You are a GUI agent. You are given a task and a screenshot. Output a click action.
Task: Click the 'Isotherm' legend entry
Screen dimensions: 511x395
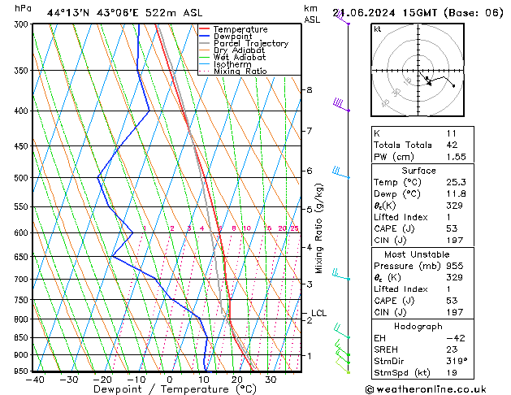pyautogui.click(x=232, y=64)
